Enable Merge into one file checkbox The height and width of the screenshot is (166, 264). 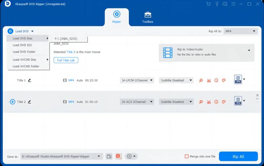click(x=186, y=156)
